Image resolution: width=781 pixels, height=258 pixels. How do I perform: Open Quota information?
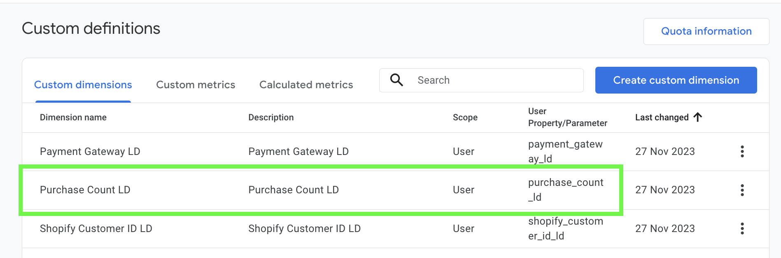click(706, 31)
